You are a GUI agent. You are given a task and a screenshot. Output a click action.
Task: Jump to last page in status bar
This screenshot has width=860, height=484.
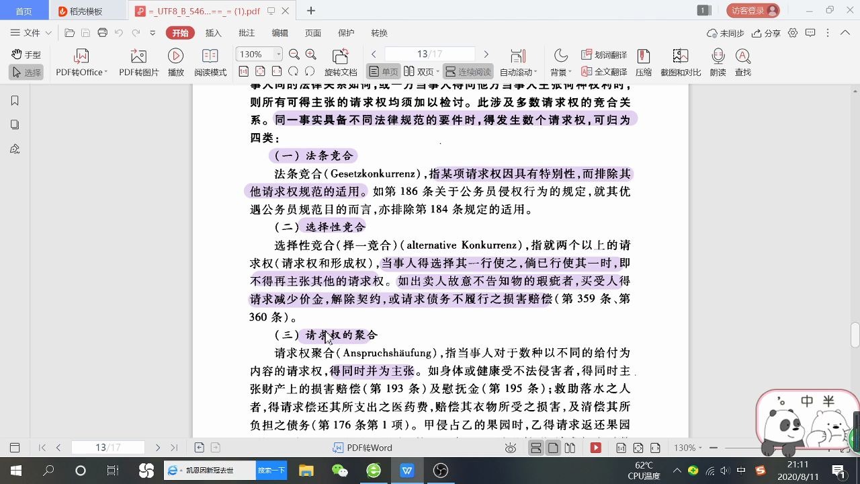click(174, 448)
